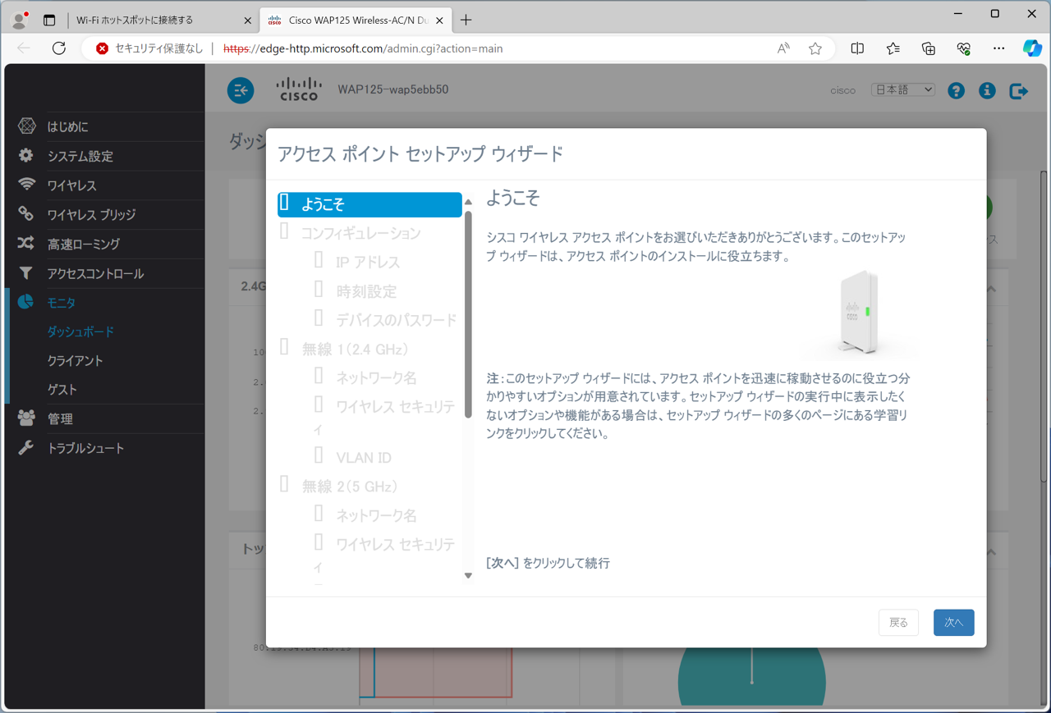Open トラブルシュート menu

[x=85, y=449]
